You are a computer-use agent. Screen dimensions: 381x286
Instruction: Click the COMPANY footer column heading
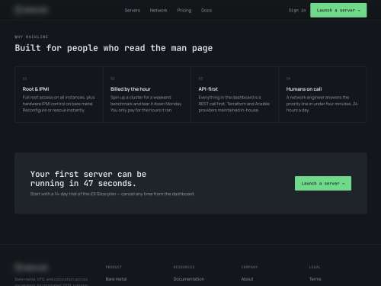tap(249, 267)
